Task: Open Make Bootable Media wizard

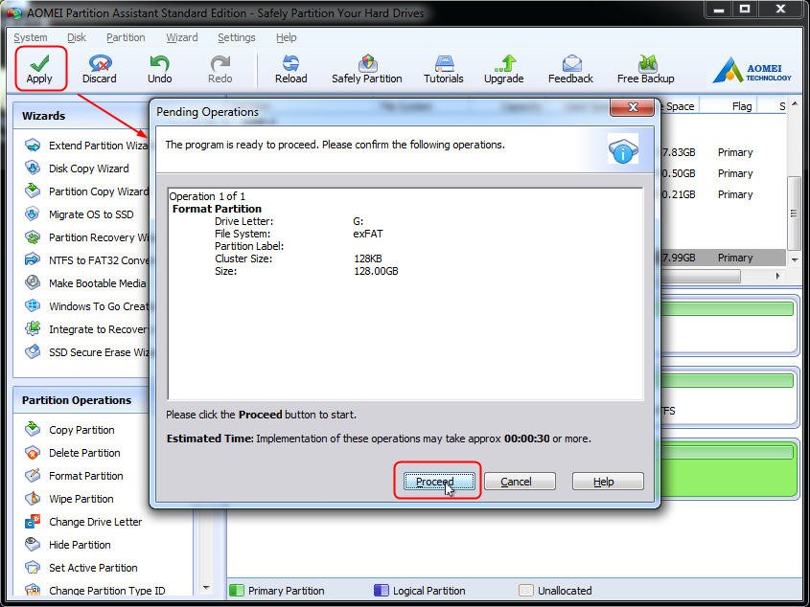Action: pos(85,283)
